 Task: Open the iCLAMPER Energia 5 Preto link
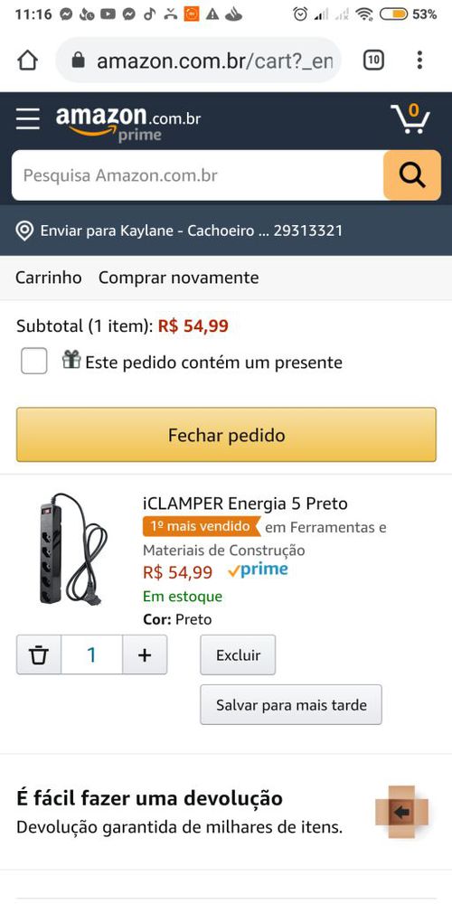(245, 504)
